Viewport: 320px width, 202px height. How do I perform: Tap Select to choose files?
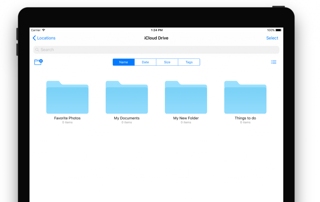coord(272,38)
